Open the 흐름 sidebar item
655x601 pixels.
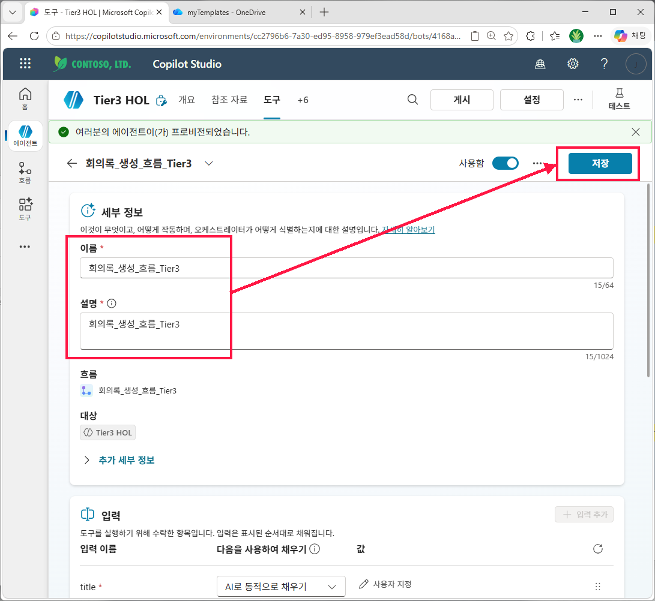25,173
